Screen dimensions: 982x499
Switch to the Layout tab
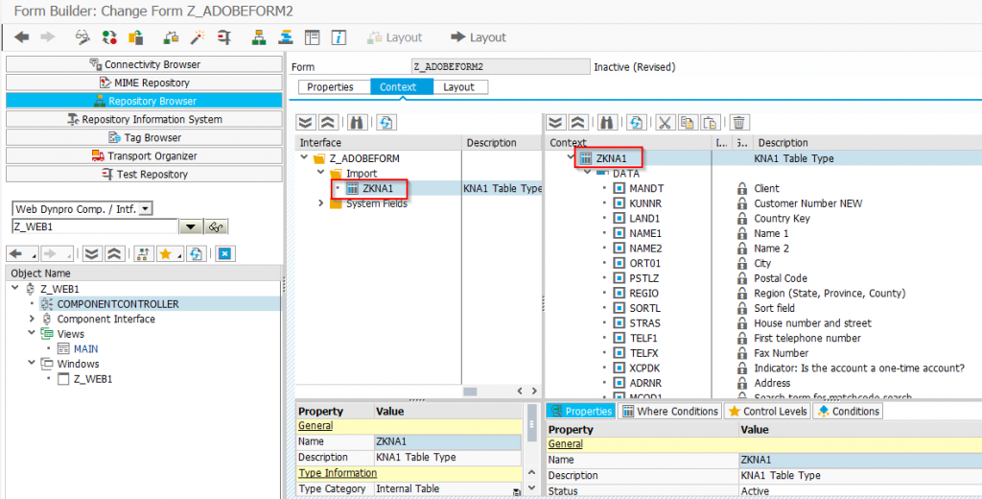[x=460, y=87]
